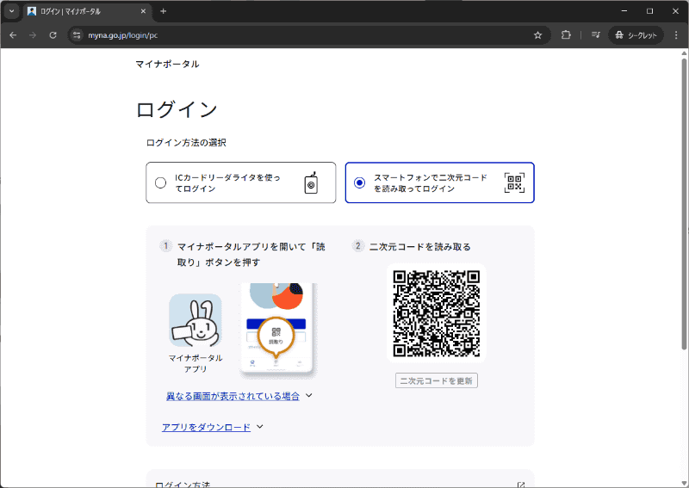Image resolution: width=689 pixels, height=488 pixels.
Task: Open アプリをダウンロード link
Action: tap(206, 427)
